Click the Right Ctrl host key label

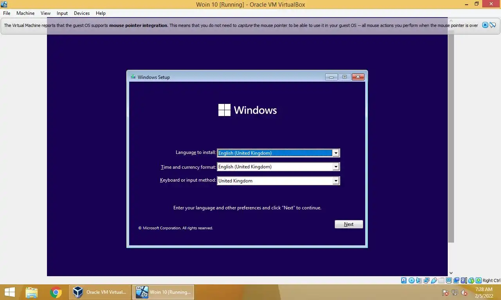coord(492,280)
